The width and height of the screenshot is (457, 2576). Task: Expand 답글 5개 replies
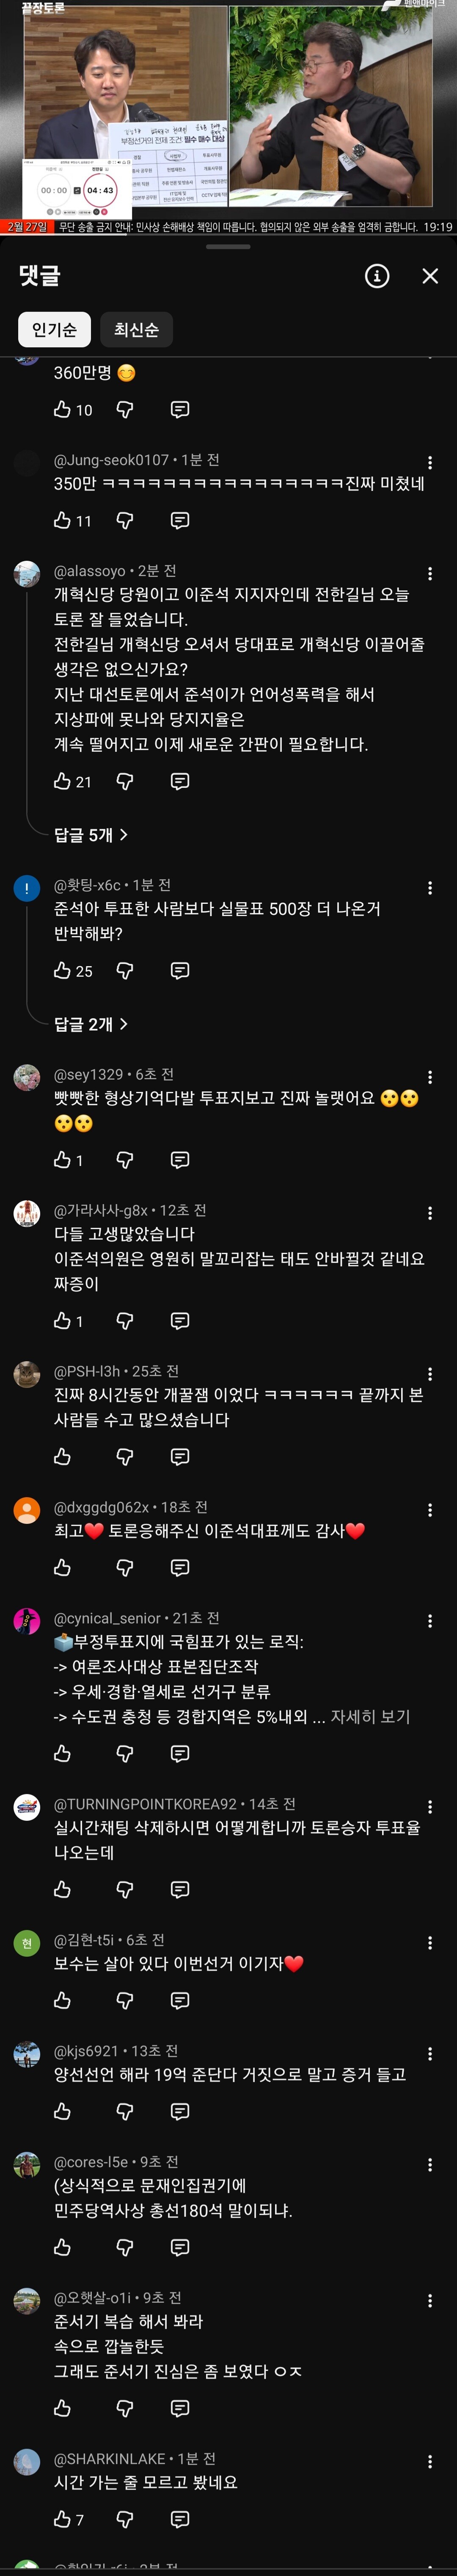[91, 835]
